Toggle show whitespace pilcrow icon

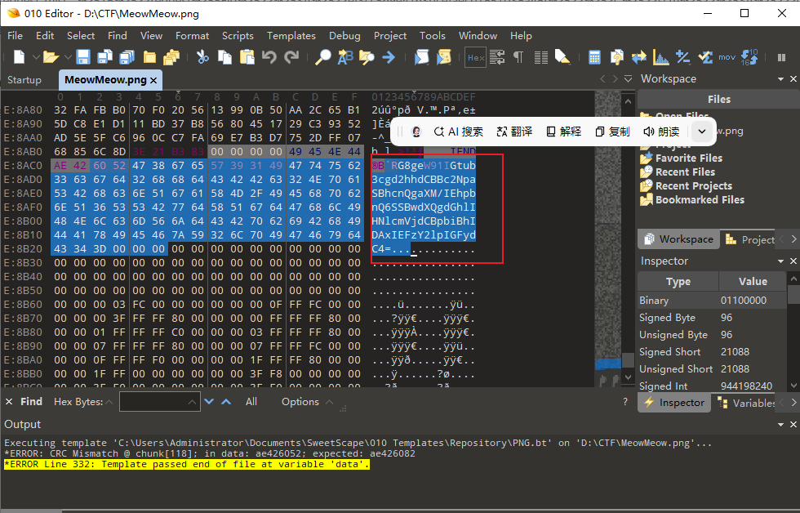tap(518, 57)
